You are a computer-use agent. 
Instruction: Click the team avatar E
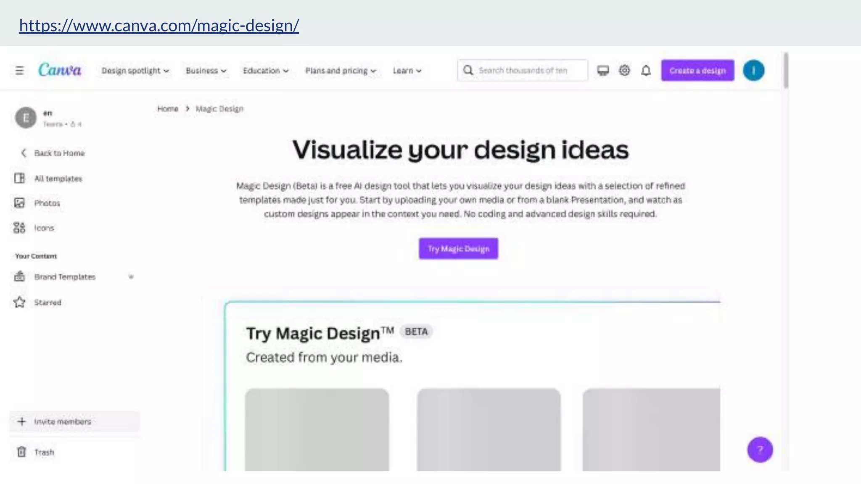point(26,118)
